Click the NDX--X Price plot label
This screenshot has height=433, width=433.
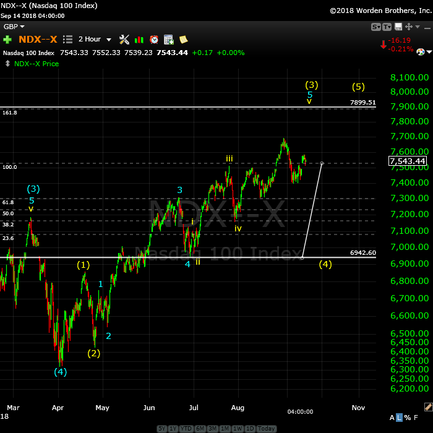36,64
